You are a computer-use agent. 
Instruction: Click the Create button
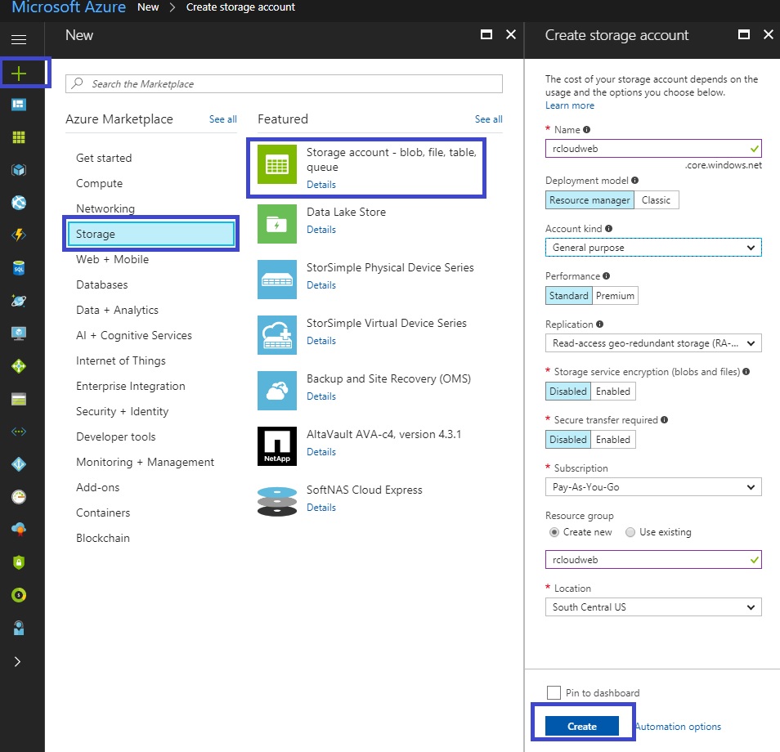click(x=582, y=726)
